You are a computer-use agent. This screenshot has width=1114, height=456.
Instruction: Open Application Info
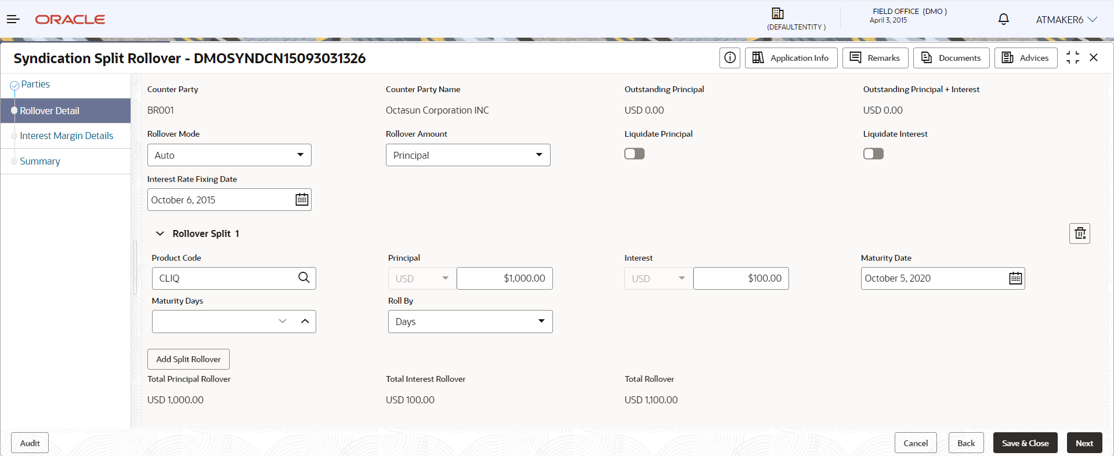[791, 58]
